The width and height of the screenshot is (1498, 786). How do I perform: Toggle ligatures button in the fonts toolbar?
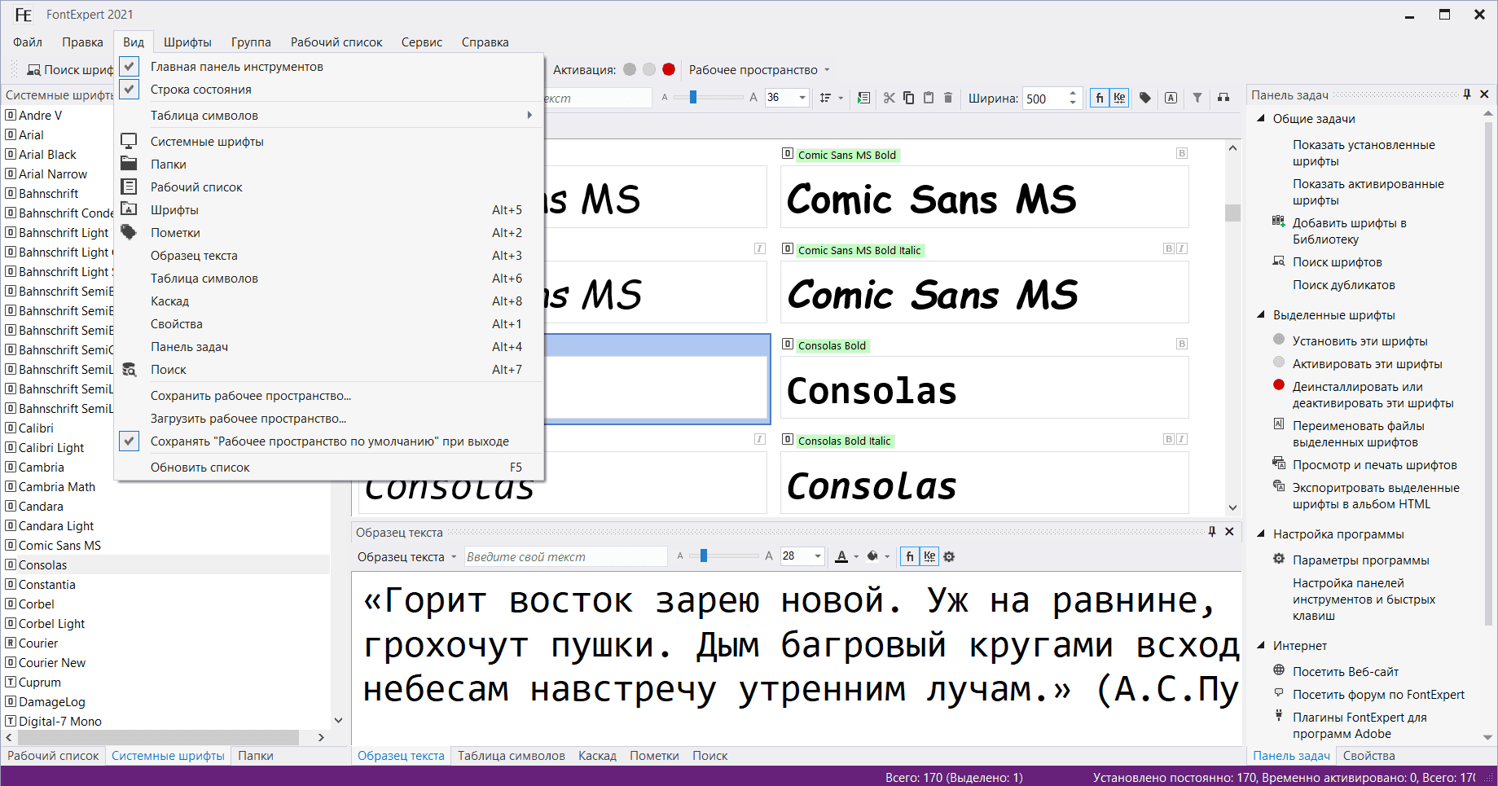click(1100, 98)
